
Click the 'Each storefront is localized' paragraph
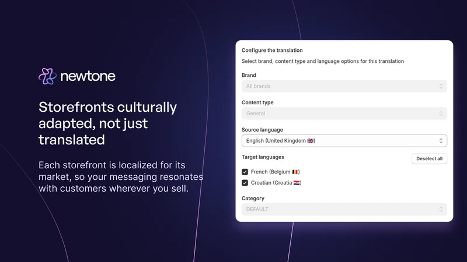point(121,177)
